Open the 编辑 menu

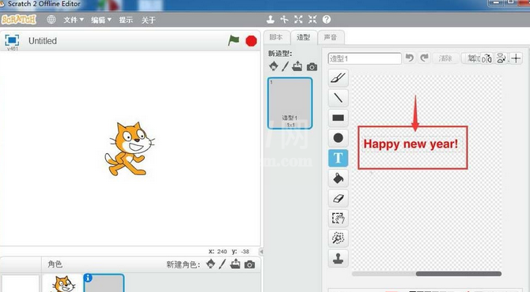coord(101,20)
